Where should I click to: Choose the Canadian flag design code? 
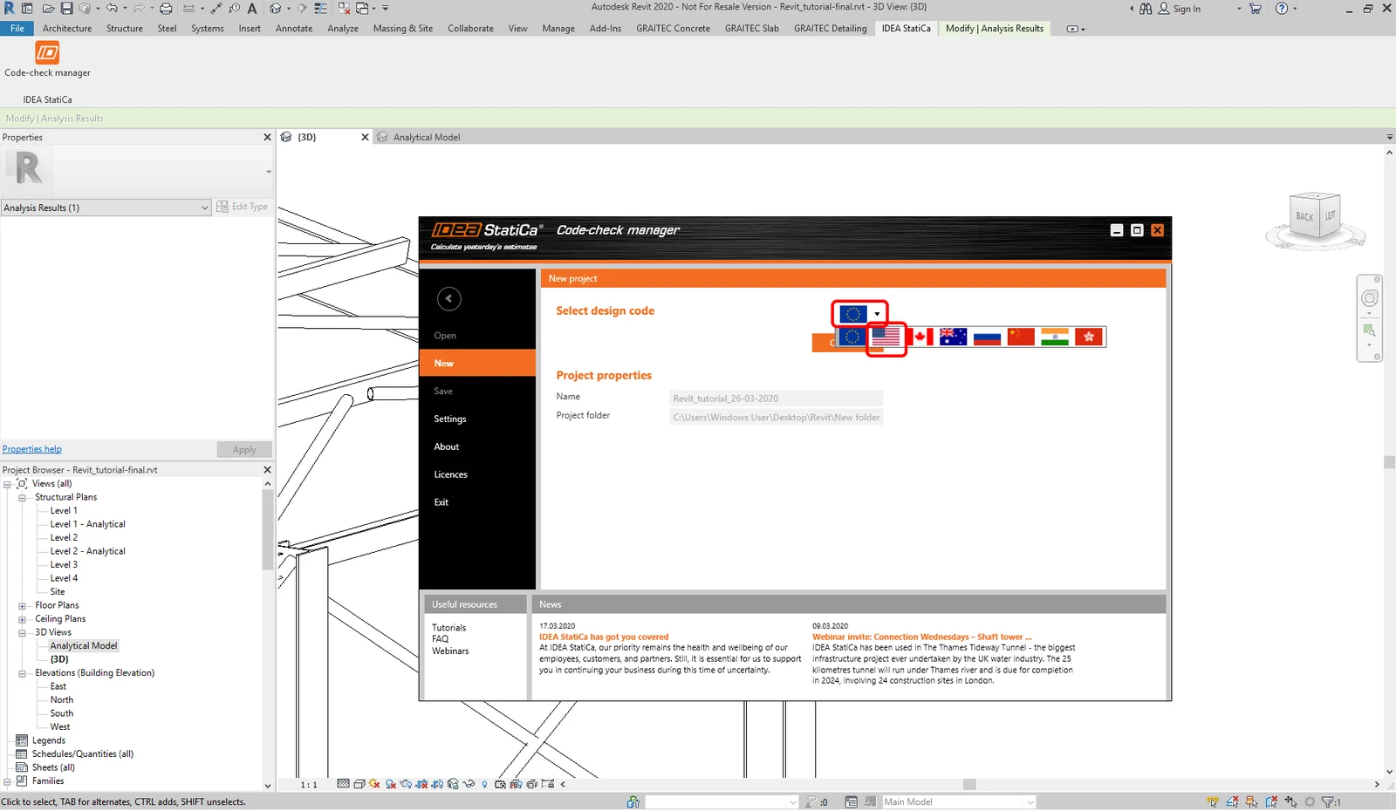pyautogui.click(x=920, y=337)
